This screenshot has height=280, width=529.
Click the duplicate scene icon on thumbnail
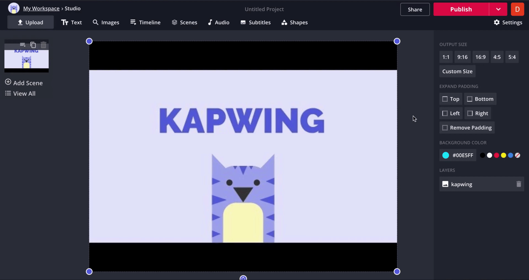point(33,45)
